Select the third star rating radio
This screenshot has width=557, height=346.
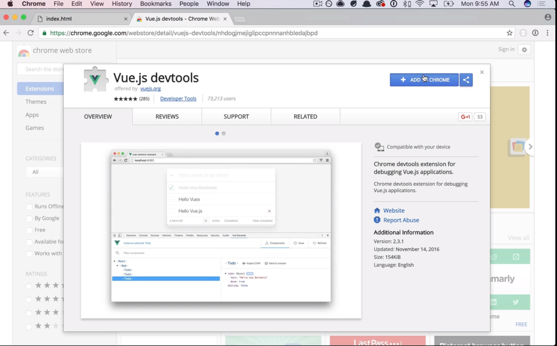coord(29,313)
